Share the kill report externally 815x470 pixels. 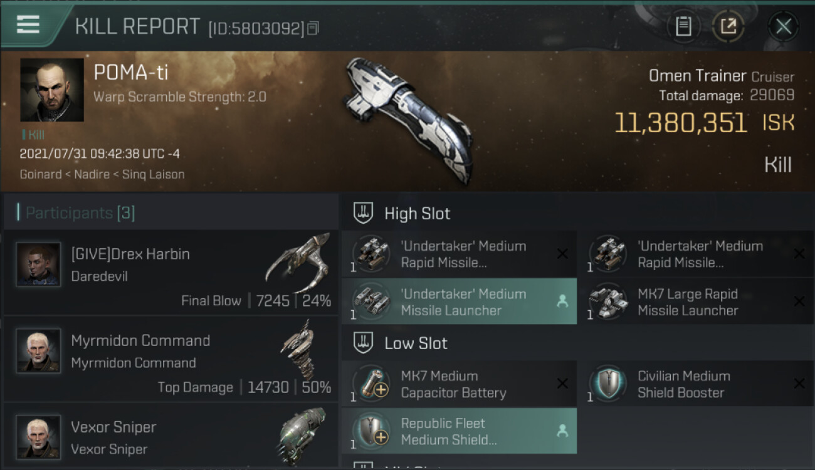coord(728,26)
